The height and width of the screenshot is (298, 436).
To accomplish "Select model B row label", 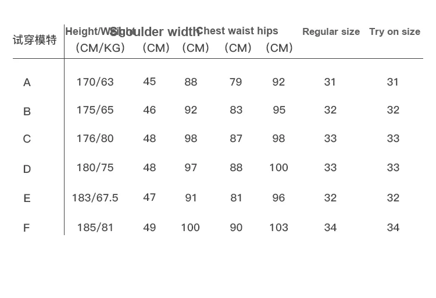I will pyautogui.click(x=27, y=111).
